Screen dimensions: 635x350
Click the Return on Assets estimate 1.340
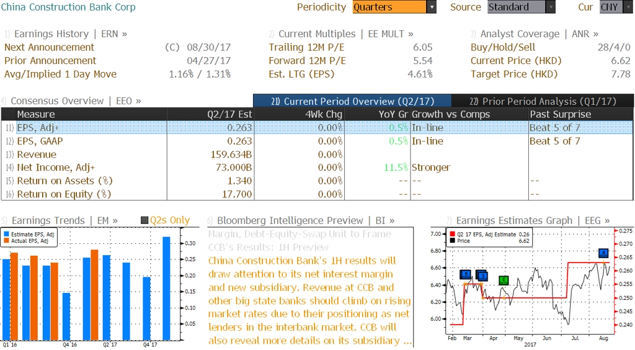[239, 181]
